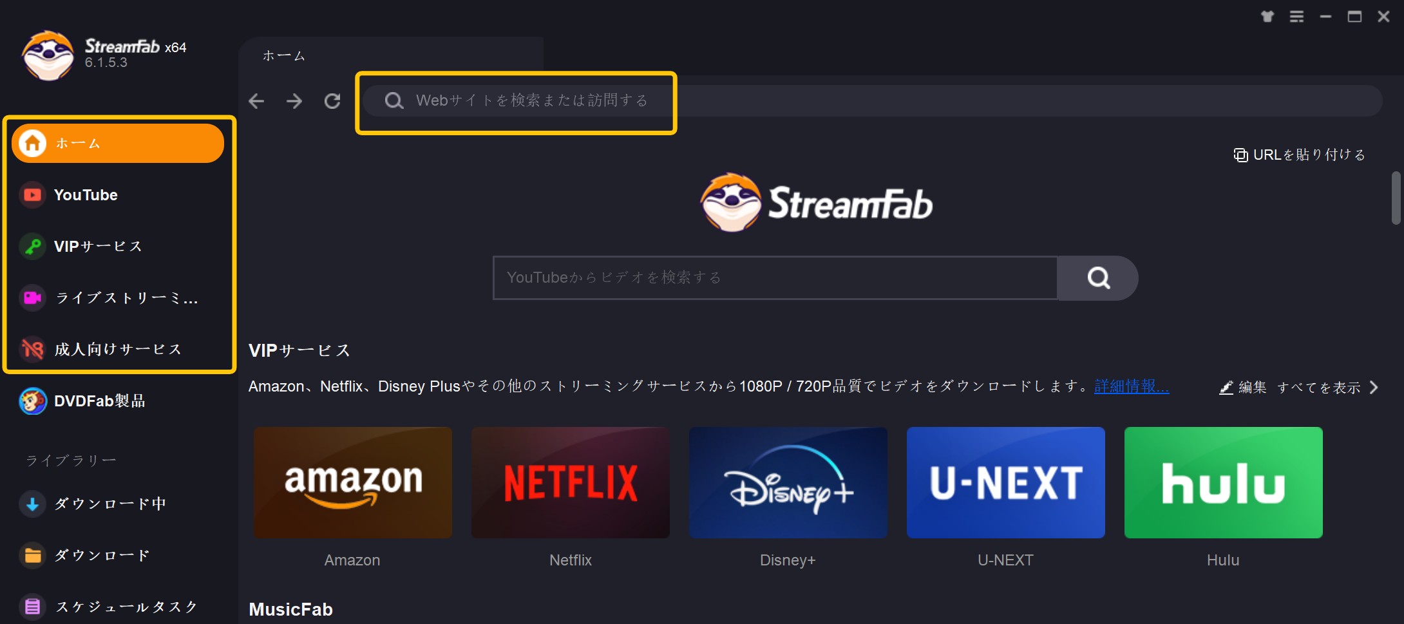Click the magnifier icon in the address bar
Viewport: 1404px width, 624px height.
[x=394, y=100]
